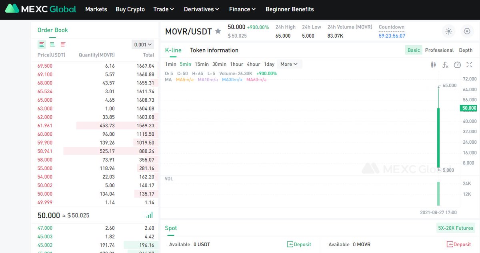
Task: Select the 15min timeframe
Action: click(202, 64)
